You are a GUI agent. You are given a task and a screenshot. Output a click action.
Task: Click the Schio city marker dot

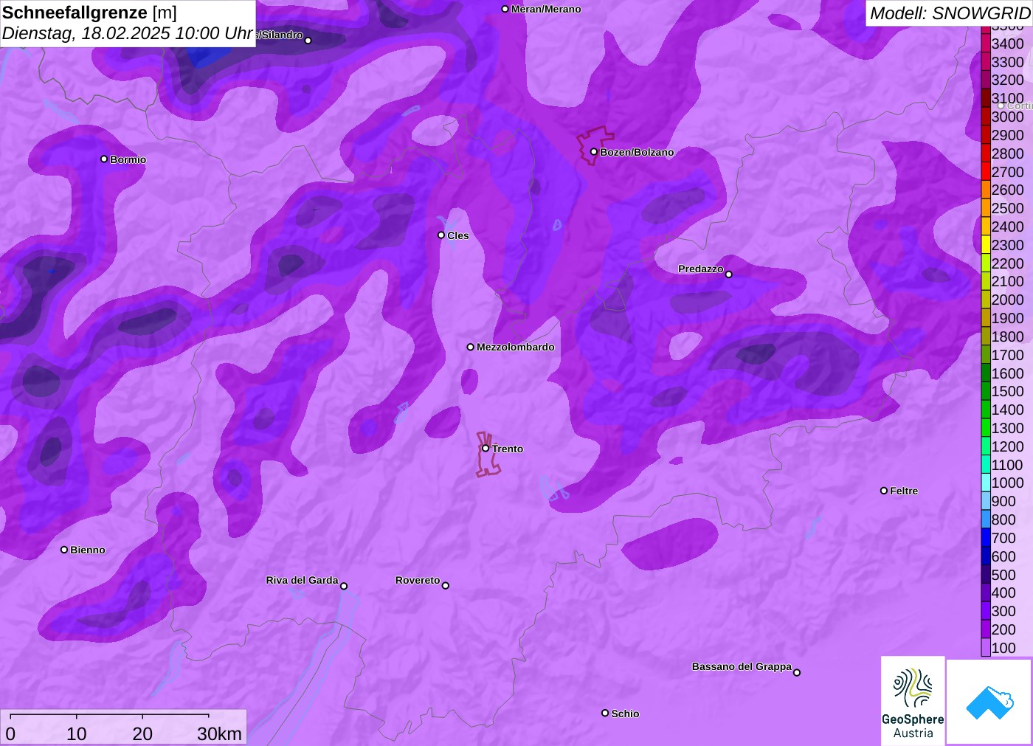click(605, 714)
